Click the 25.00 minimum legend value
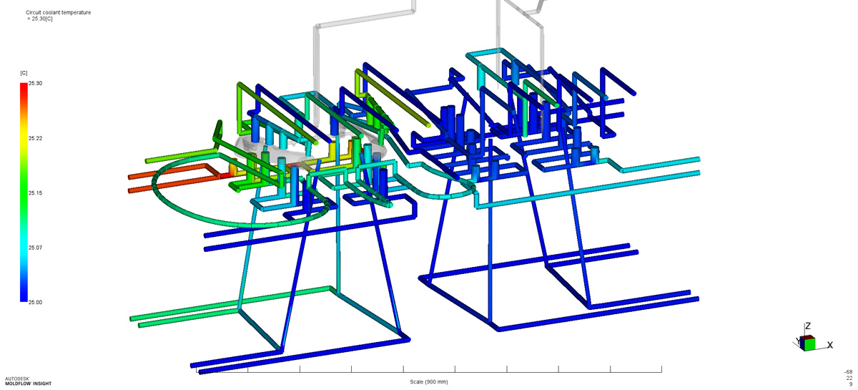The image size is (858, 390). (x=35, y=302)
